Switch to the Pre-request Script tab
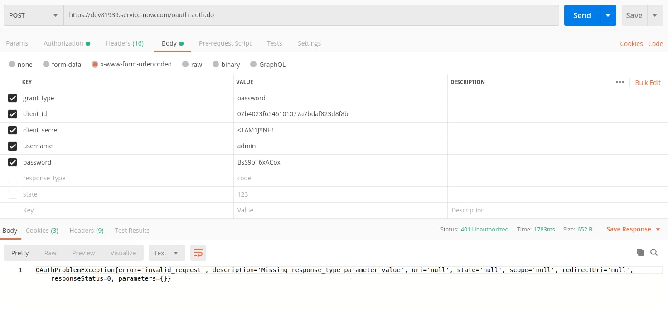668x311 pixels. pyautogui.click(x=225, y=43)
